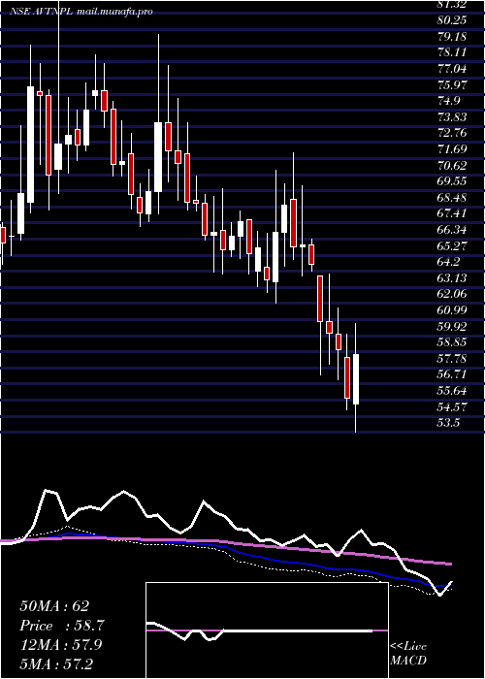485x679 pixels.
Task: Click the 70.62 price axis label
Action: pyautogui.click(x=452, y=165)
